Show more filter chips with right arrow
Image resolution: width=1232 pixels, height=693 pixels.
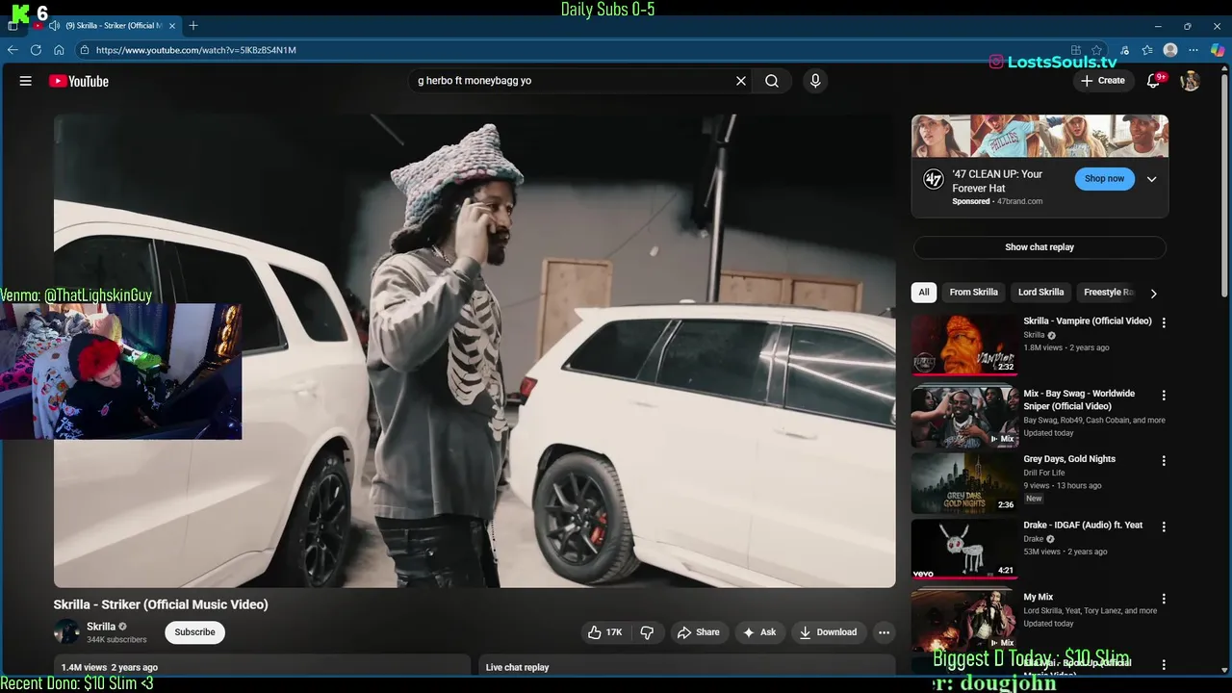pos(1153,293)
